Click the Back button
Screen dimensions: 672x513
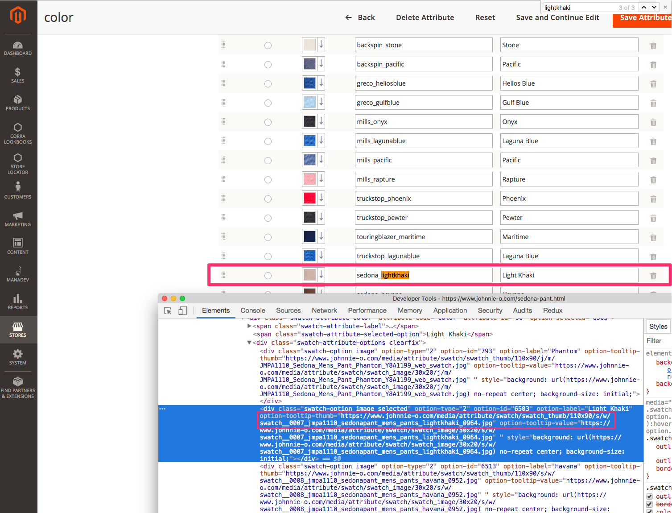[x=360, y=17]
